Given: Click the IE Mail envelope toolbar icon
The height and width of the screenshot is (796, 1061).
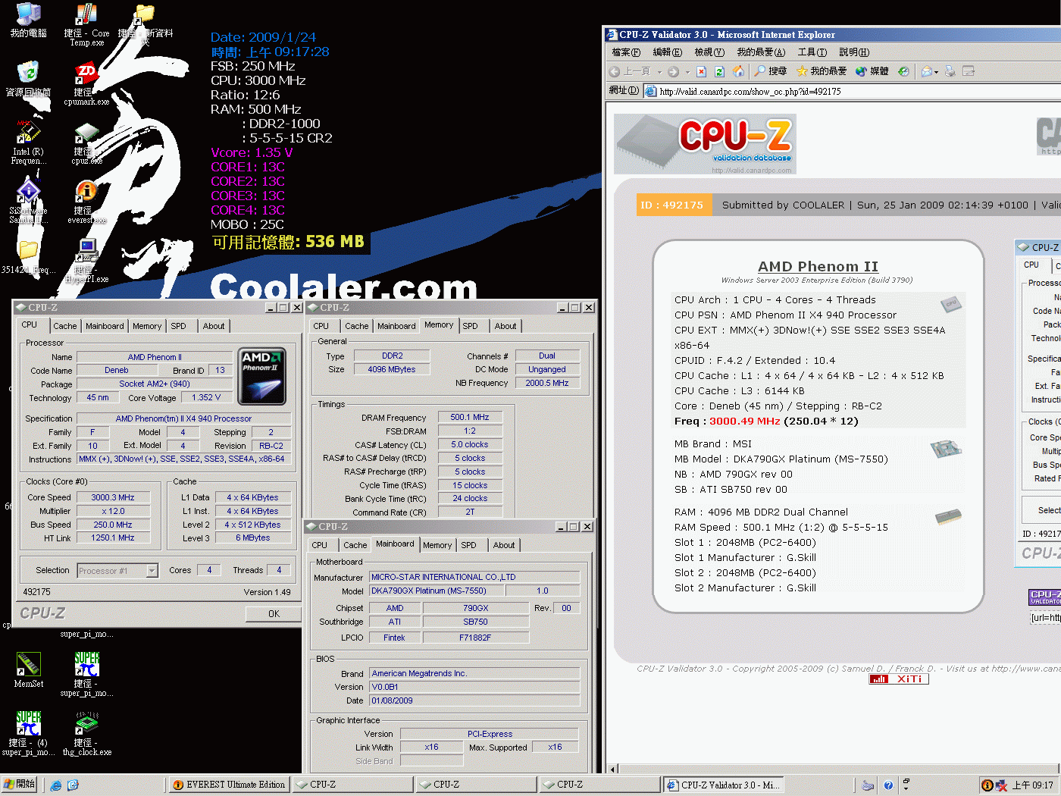Looking at the screenshot, I should pyautogui.click(x=926, y=71).
